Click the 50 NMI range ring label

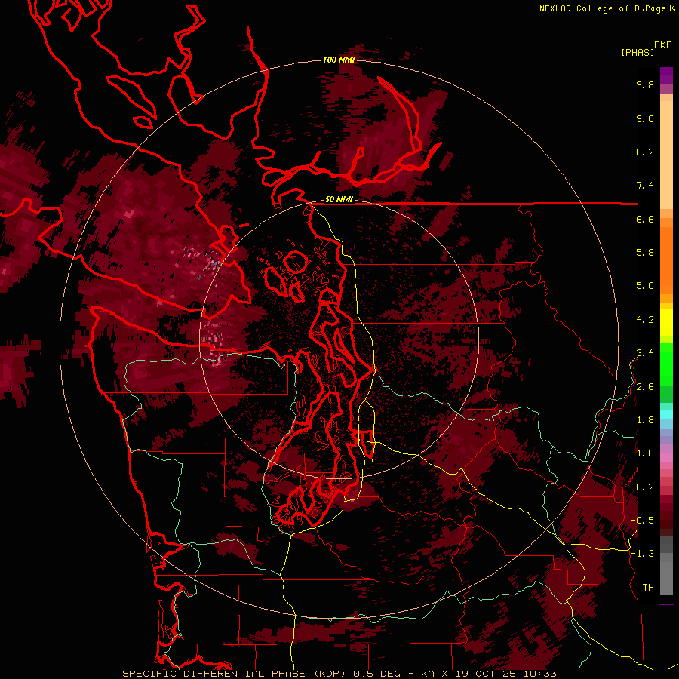pos(339,199)
